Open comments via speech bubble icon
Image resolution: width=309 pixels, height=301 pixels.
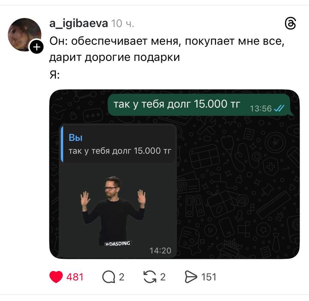click(x=109, y=277)
